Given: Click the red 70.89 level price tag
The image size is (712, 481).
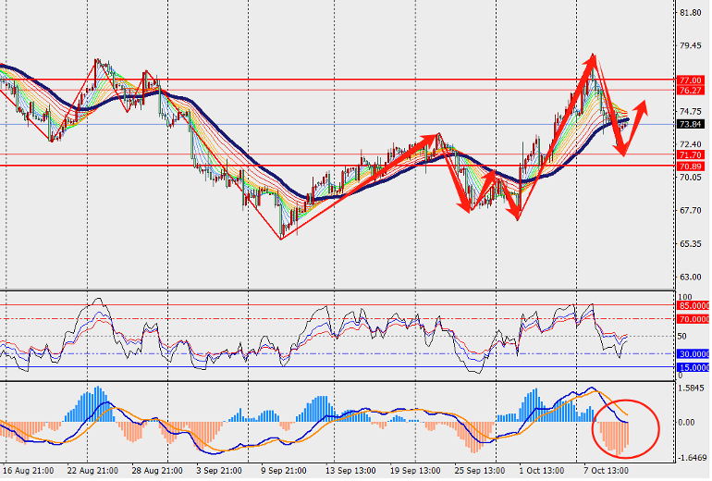Looking at the screenshot, I should click(x=690, y=166).
